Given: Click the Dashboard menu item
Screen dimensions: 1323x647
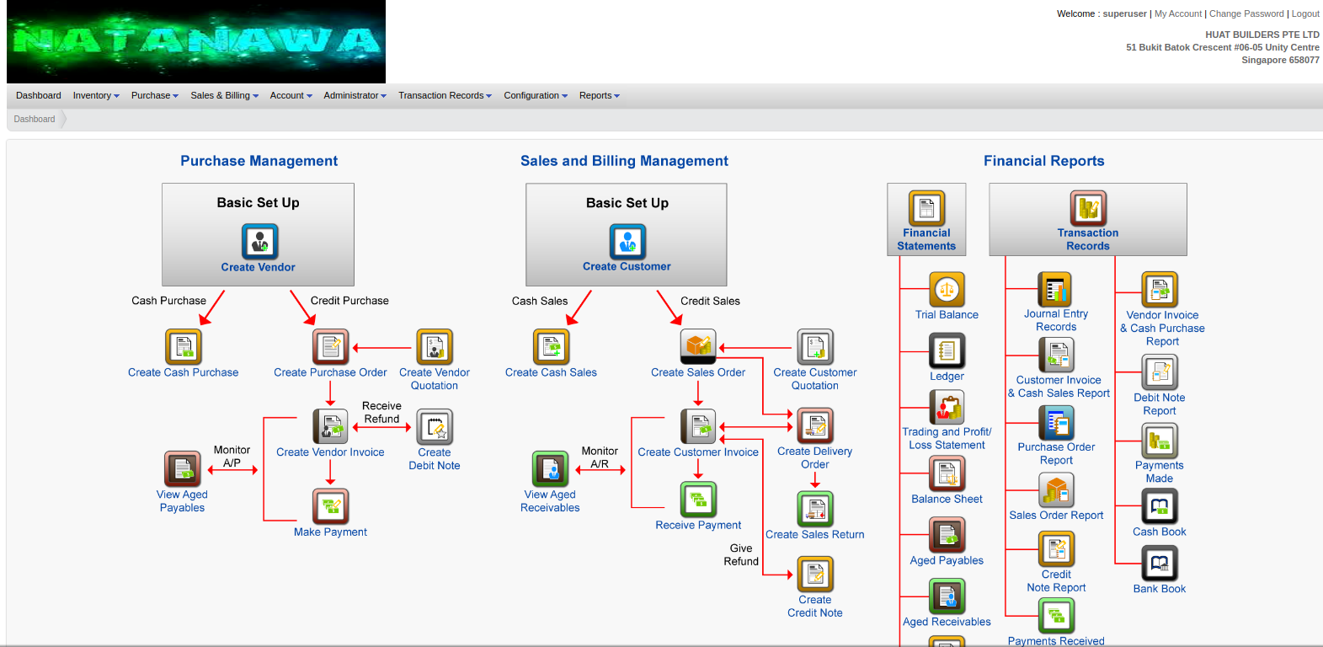Looking at the screenshot, I should (39, 96).
